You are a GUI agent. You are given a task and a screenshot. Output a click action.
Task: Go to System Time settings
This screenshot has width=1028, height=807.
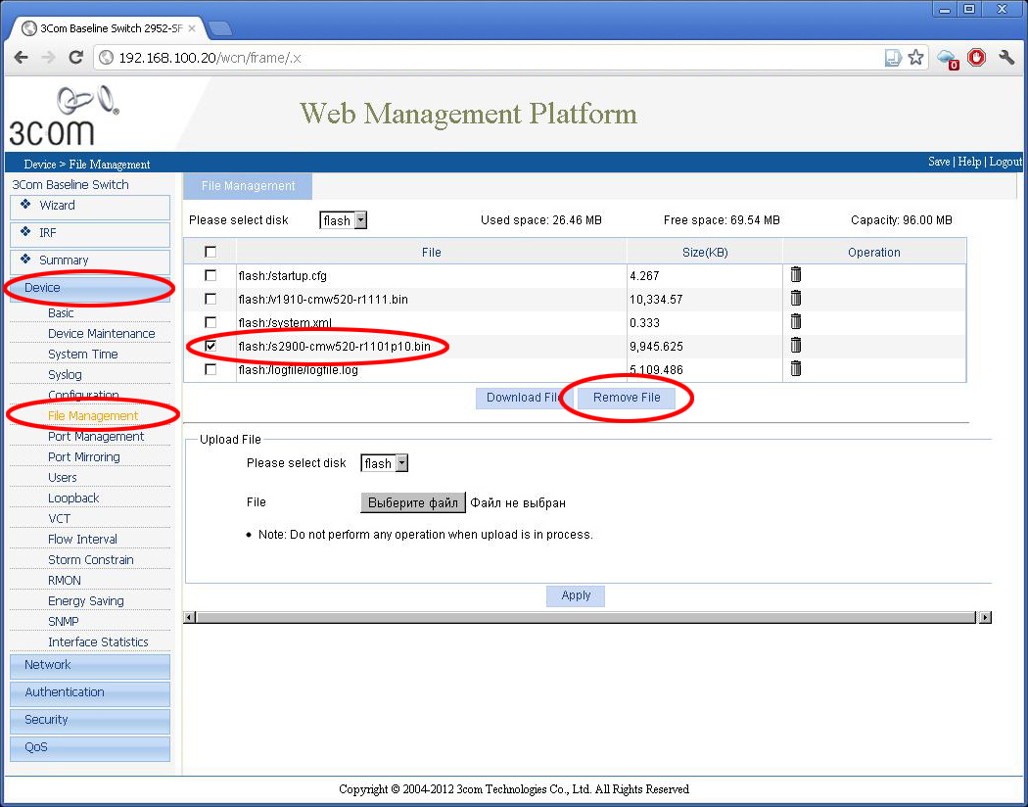point(82,354)
